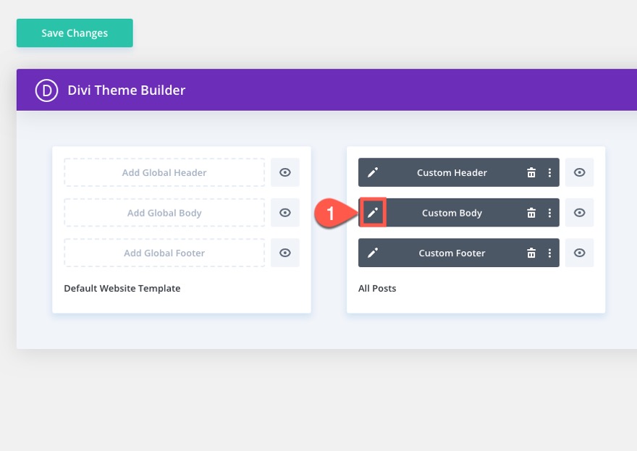The image size is (637, 451).
Task: Edit the Custom Footer with pencil icon
Action: click(x=373, y=253)
